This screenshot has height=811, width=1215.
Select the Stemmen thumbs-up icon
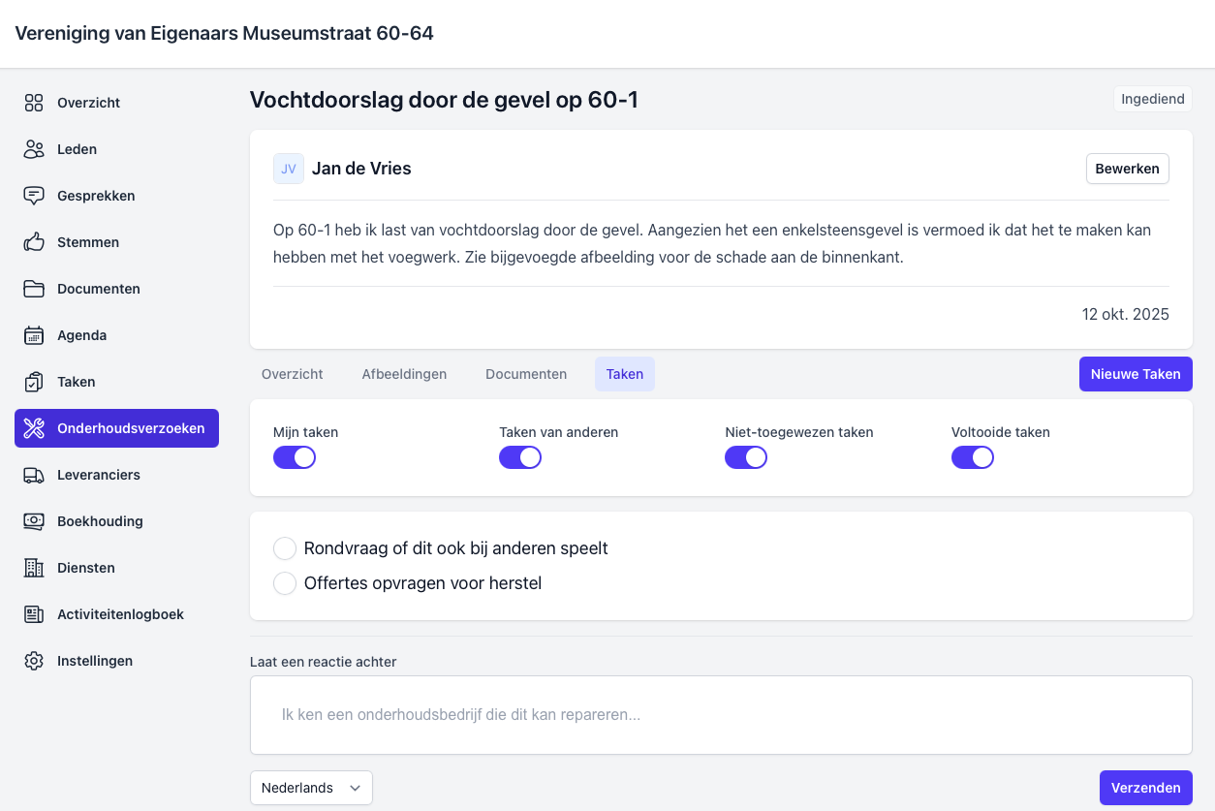(x=34, y=242)
